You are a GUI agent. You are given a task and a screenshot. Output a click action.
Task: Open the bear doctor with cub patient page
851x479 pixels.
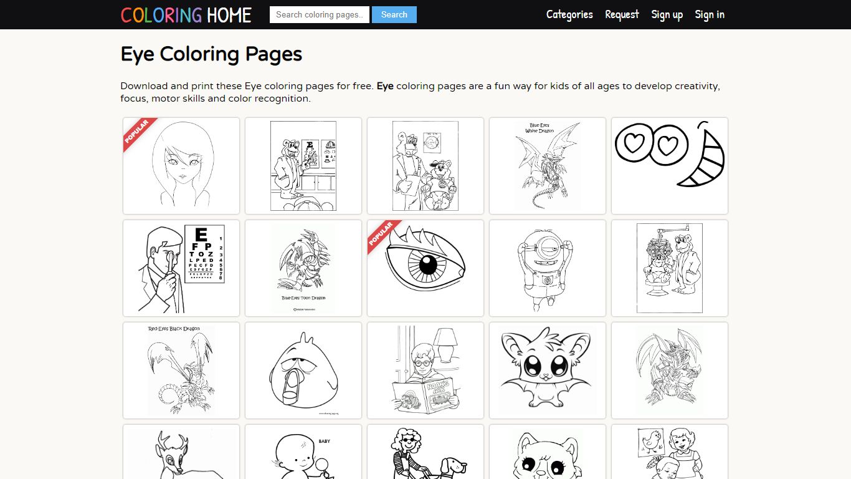pos(425,166)
